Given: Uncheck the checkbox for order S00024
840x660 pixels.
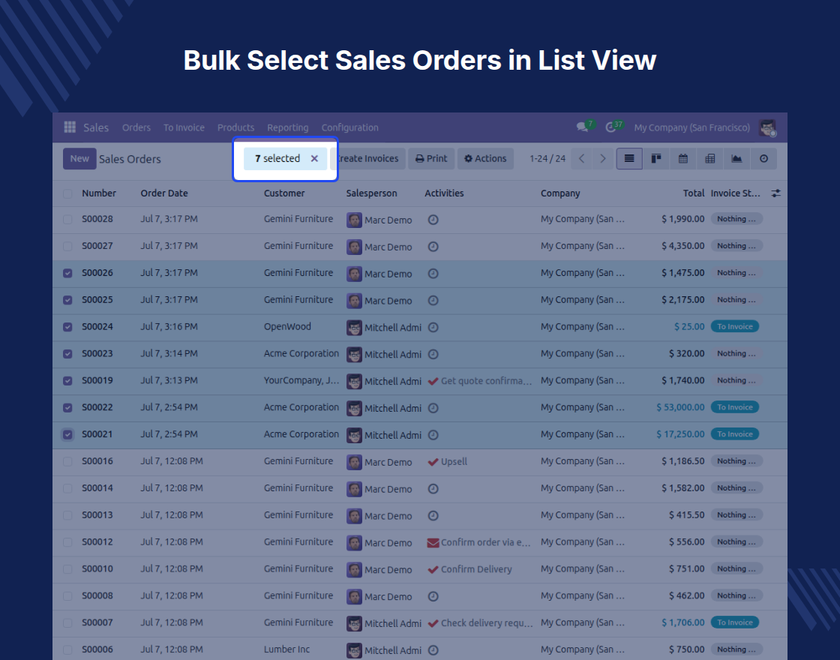Looking at the screenshot, I should click(67, 327).
